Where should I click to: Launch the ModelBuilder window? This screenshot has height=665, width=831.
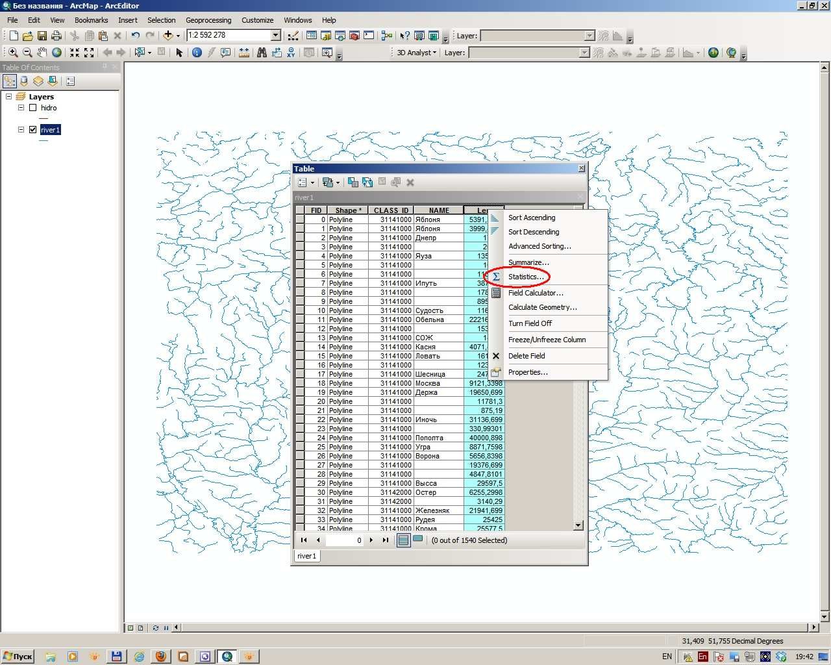(387, 36)
